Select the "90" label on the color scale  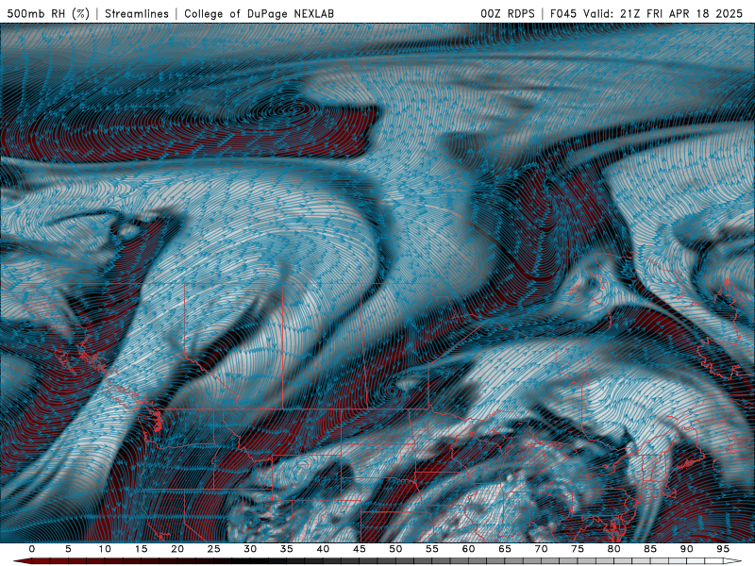tap(687, 549)
